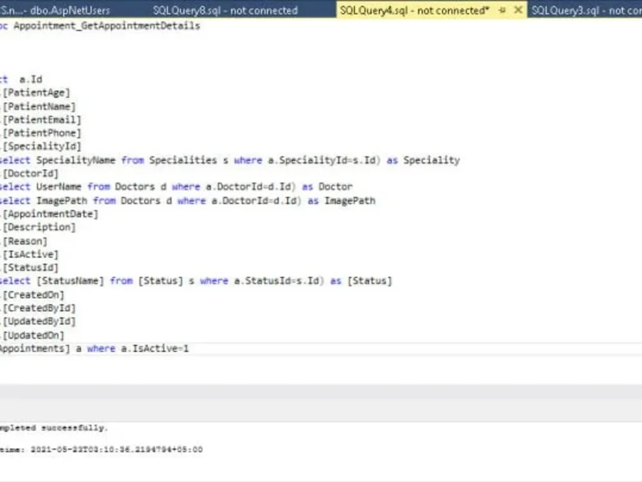Close the SQLQuery4.sql tab

[519, 10]
